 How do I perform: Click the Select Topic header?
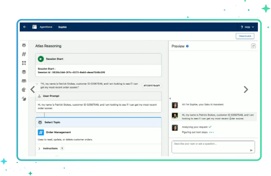tap(98, 122)
